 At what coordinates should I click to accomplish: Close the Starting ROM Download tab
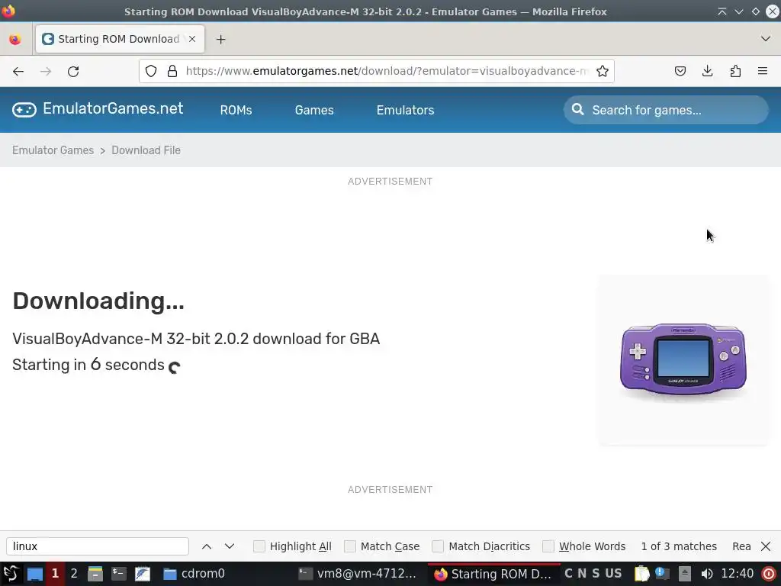click(x=192, y=39)
